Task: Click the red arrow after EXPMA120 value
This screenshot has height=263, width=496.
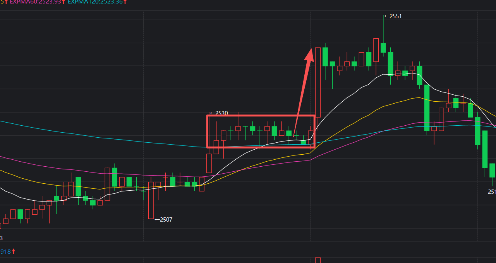Action: coord(125,2)
